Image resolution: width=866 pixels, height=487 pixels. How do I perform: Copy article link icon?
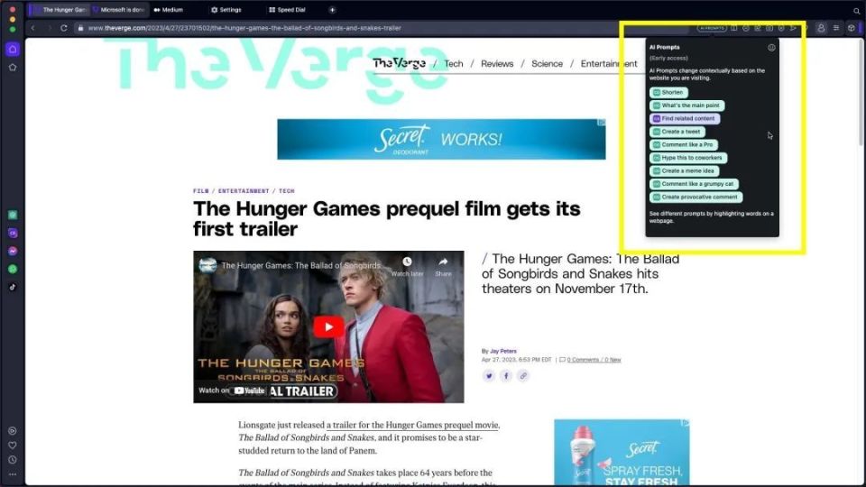point(523,376)
